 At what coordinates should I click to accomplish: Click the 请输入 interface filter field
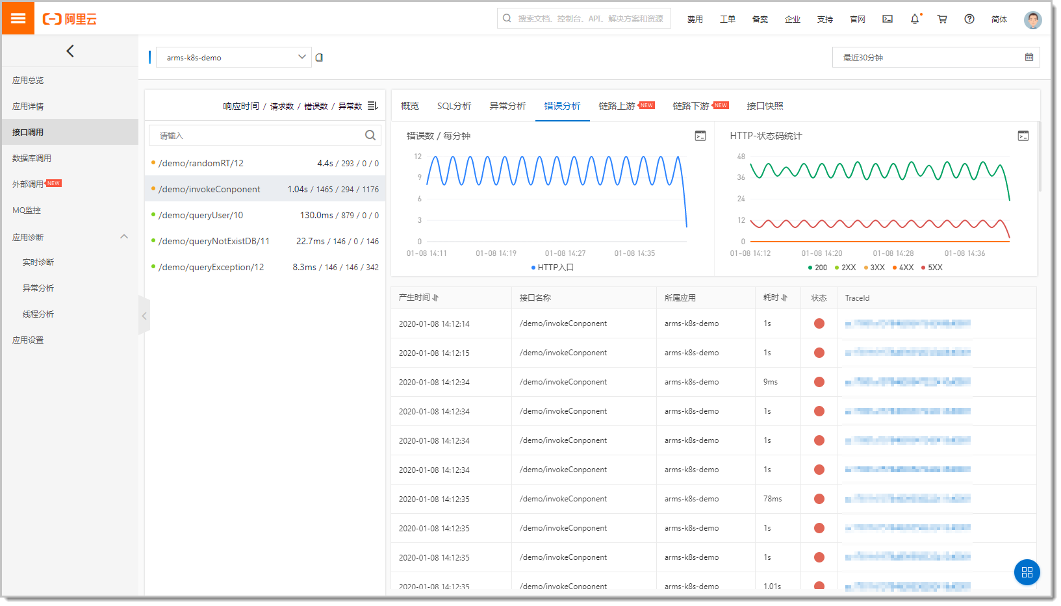[x=265, y=135]
